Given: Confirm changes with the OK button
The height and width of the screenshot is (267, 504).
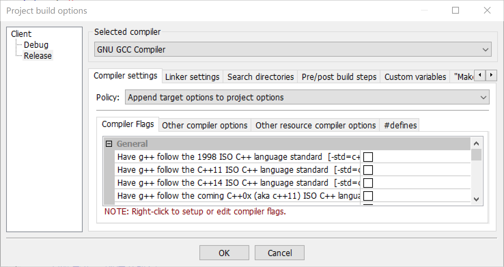Looking at the screenshot, I should click(x=224, y=253).
